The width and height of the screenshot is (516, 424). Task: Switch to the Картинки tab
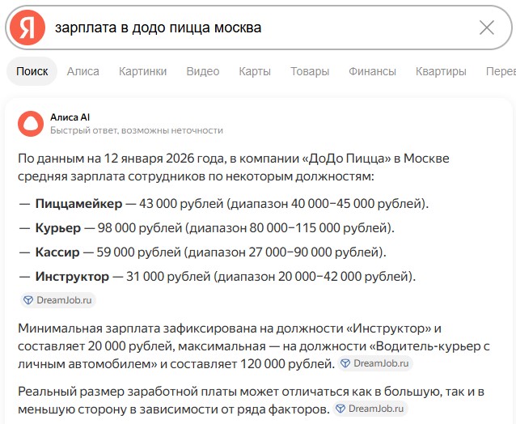[142, 71]
